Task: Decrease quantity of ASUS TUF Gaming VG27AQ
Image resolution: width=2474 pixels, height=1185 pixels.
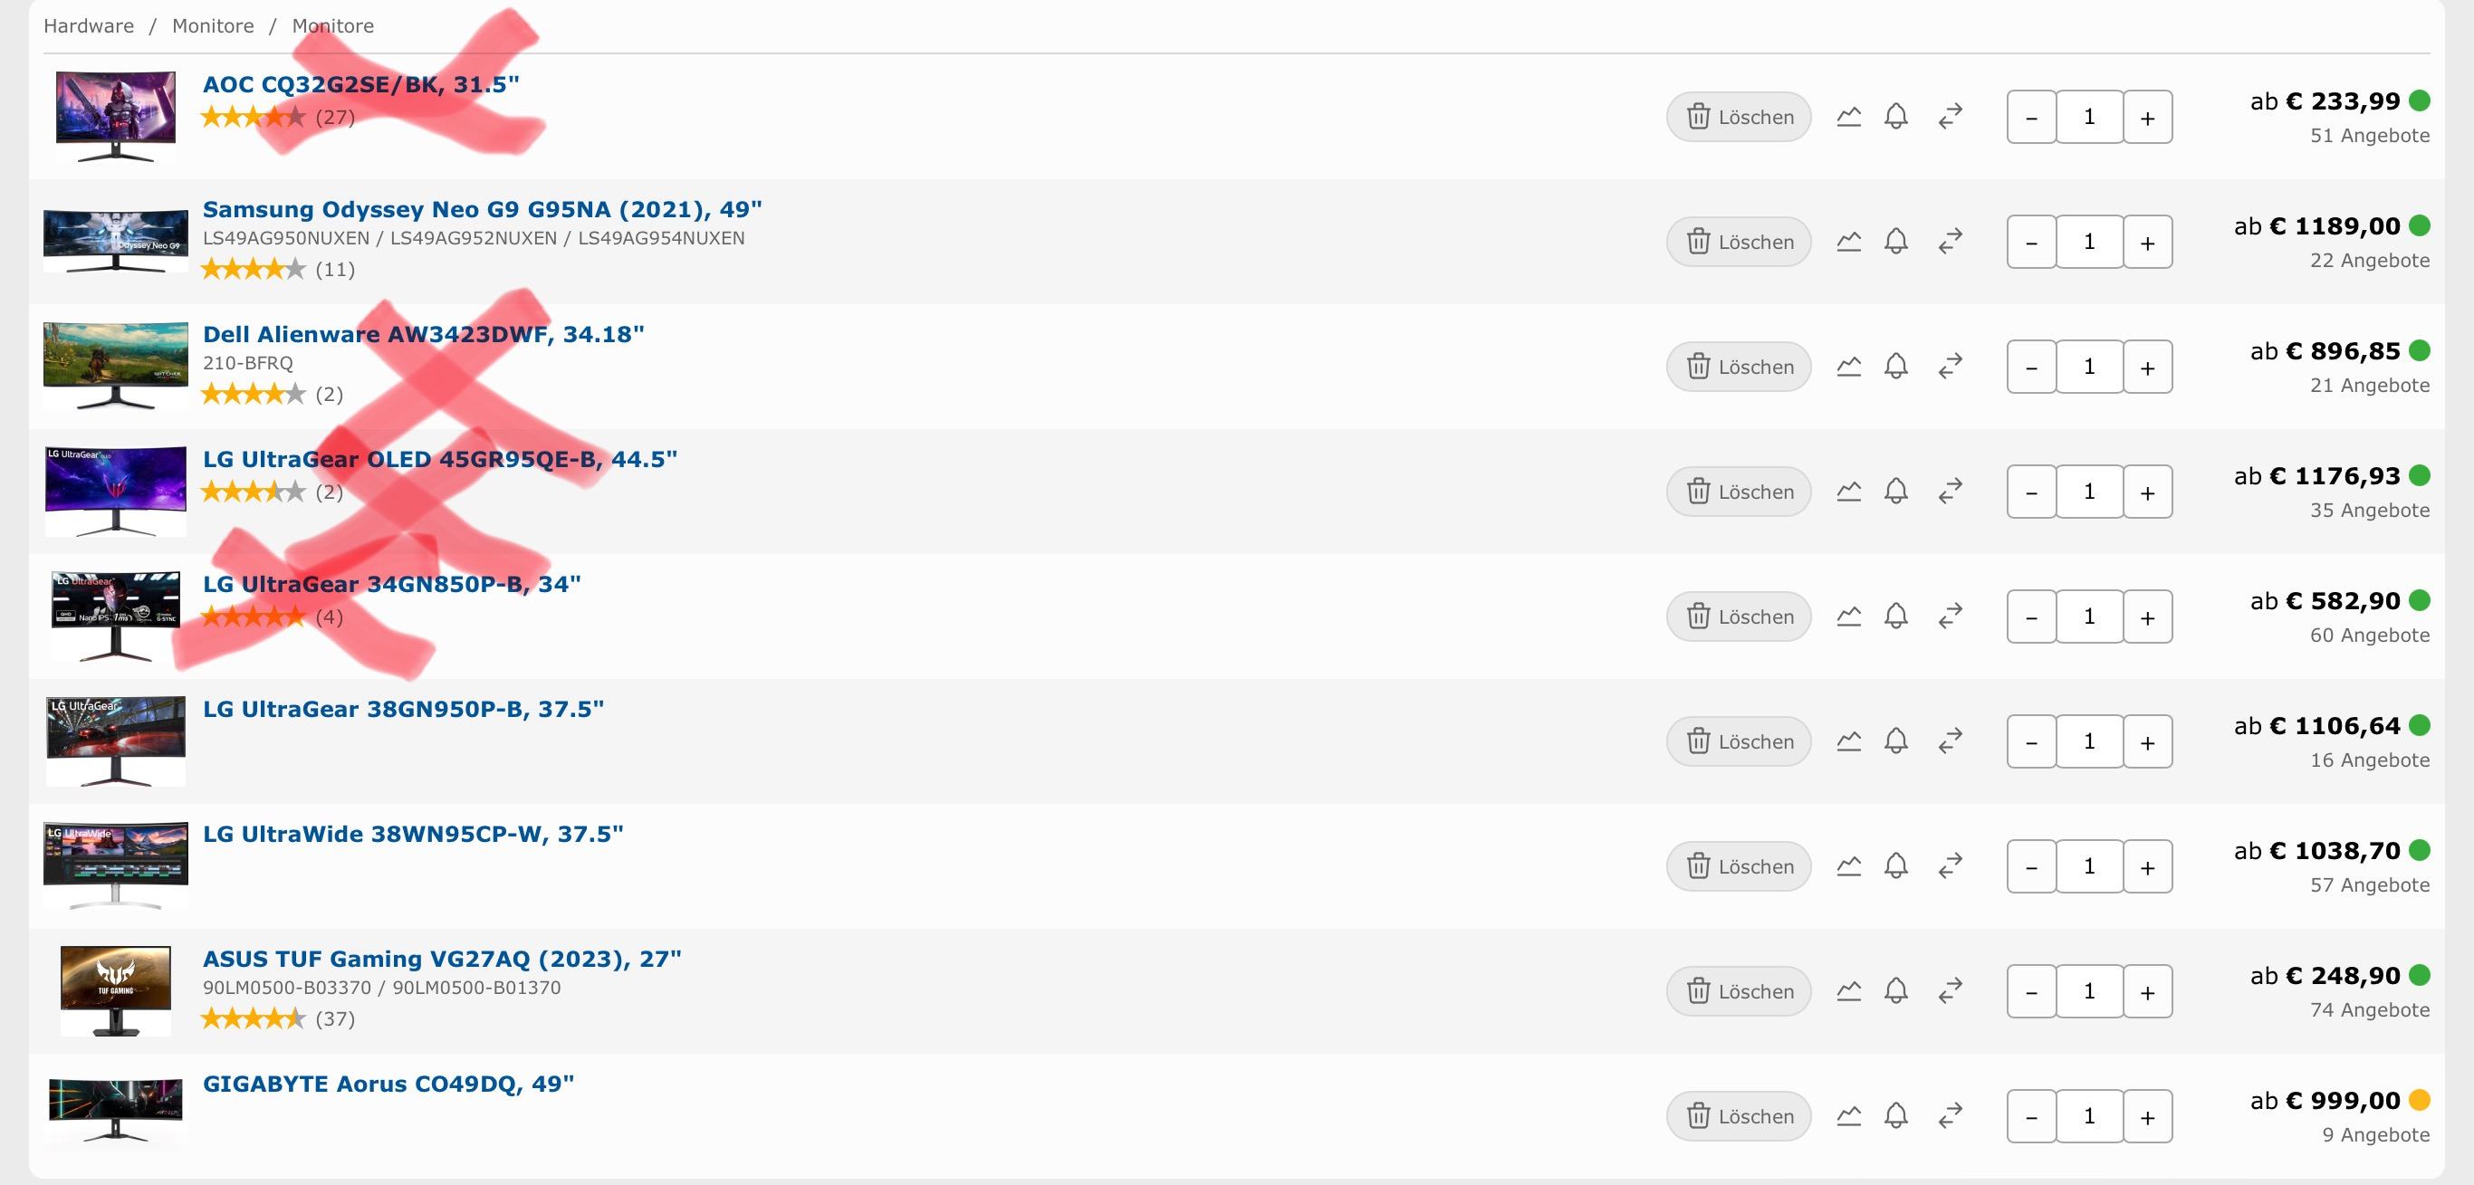Action: (2031, 991)
